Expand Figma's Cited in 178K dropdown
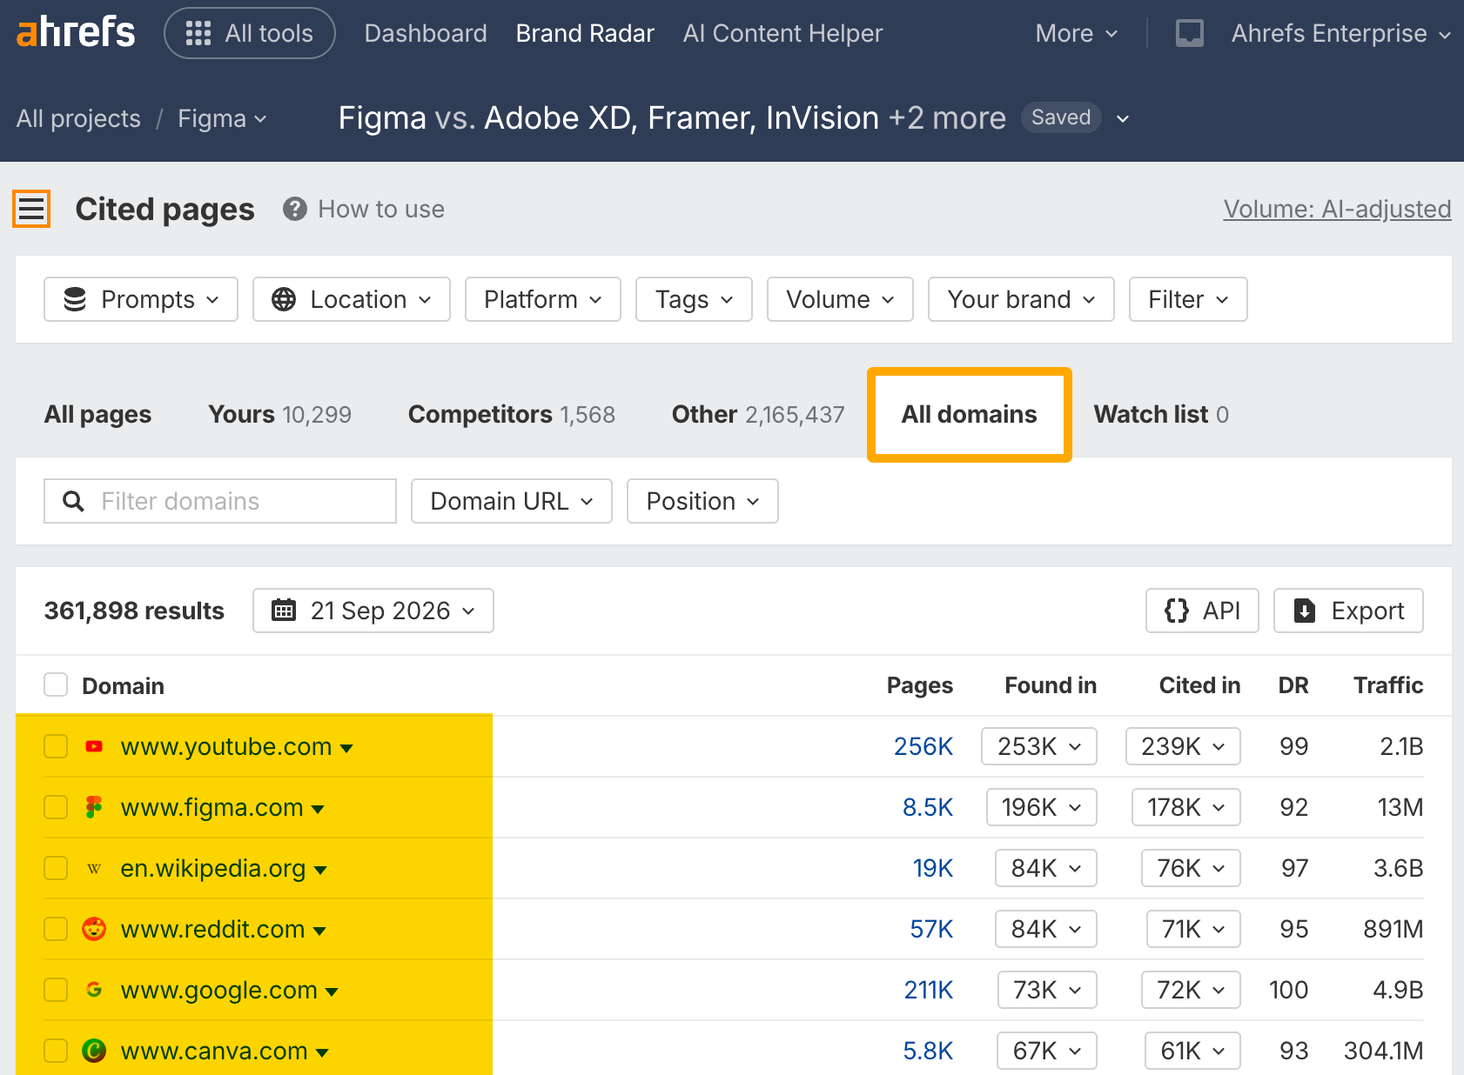This screenshot has height=1075, width=1464. pyautogui.click(x=1186, y=807)
